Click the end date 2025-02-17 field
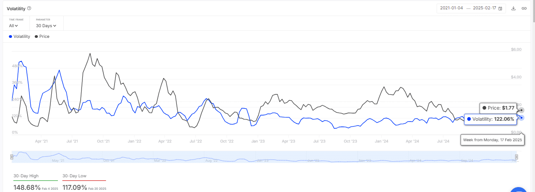 485,8
